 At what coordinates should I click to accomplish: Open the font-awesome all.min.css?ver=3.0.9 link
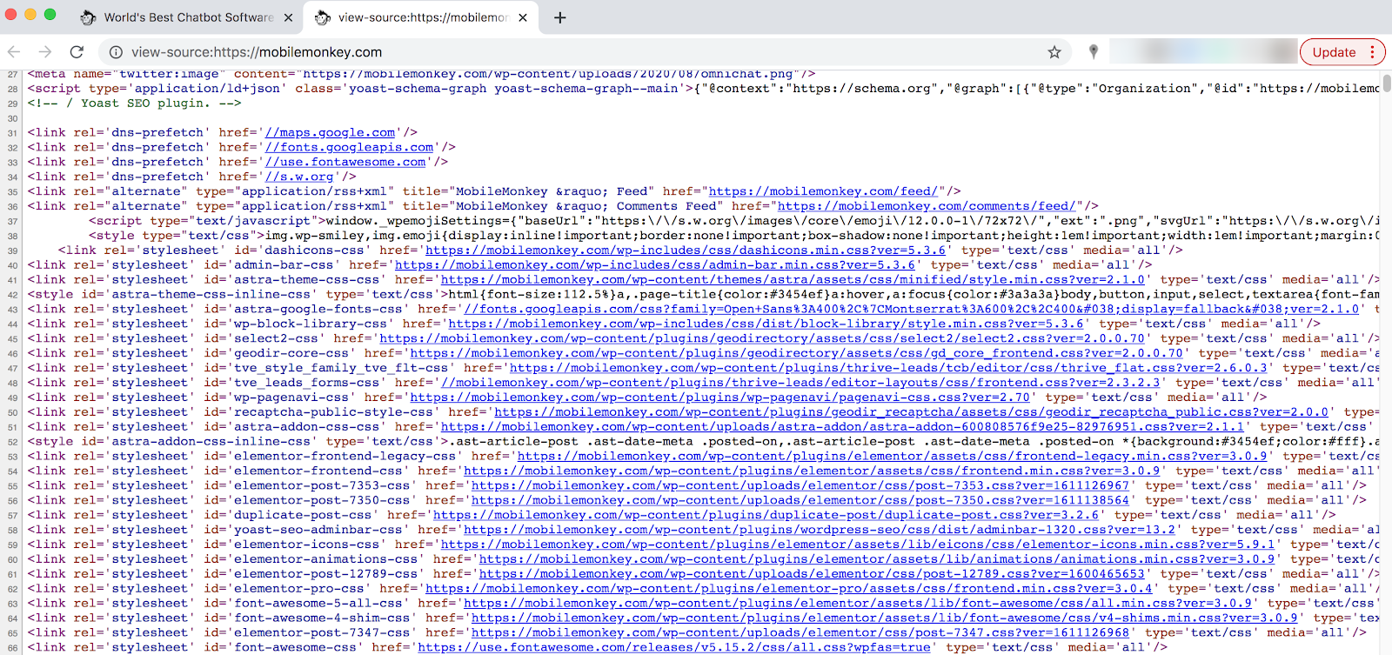(858, 605)
